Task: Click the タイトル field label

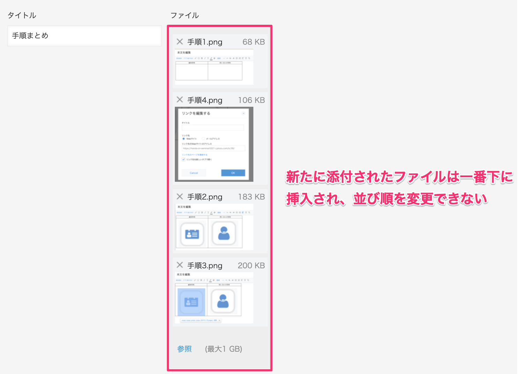Action: (x=22, y=15)
